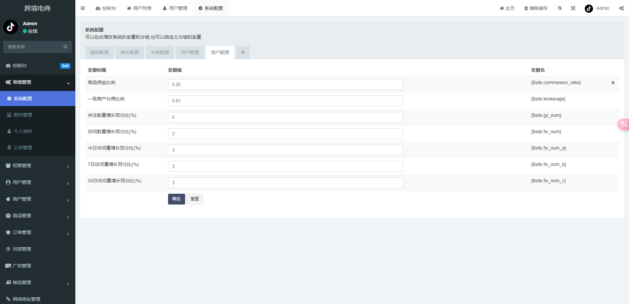Image resolution: width=629 pixels, height=304 pixels.
Task: Click the search magnifier in menu search
Action: 66,47
